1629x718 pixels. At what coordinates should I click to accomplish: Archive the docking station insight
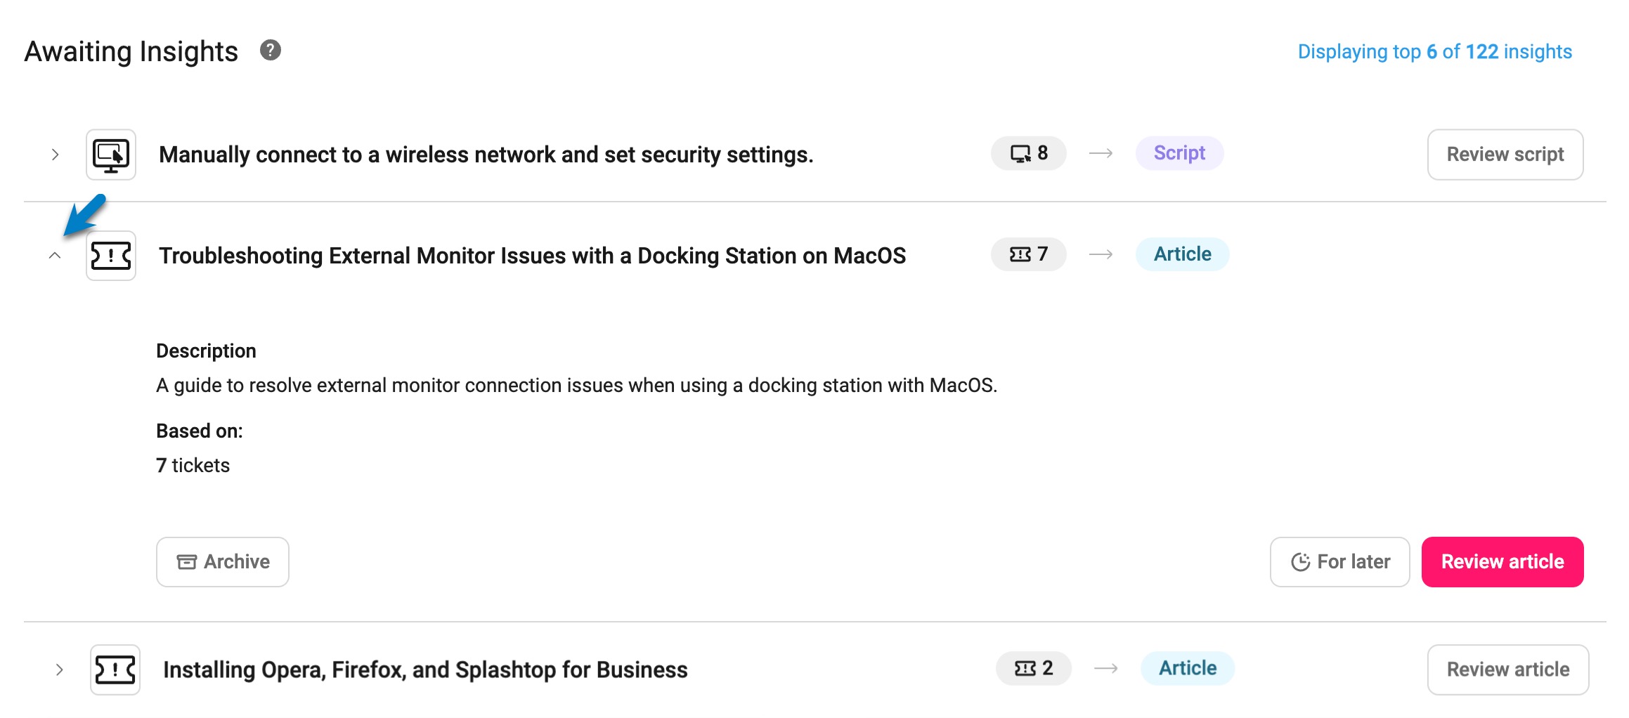[x=223, y=562]
